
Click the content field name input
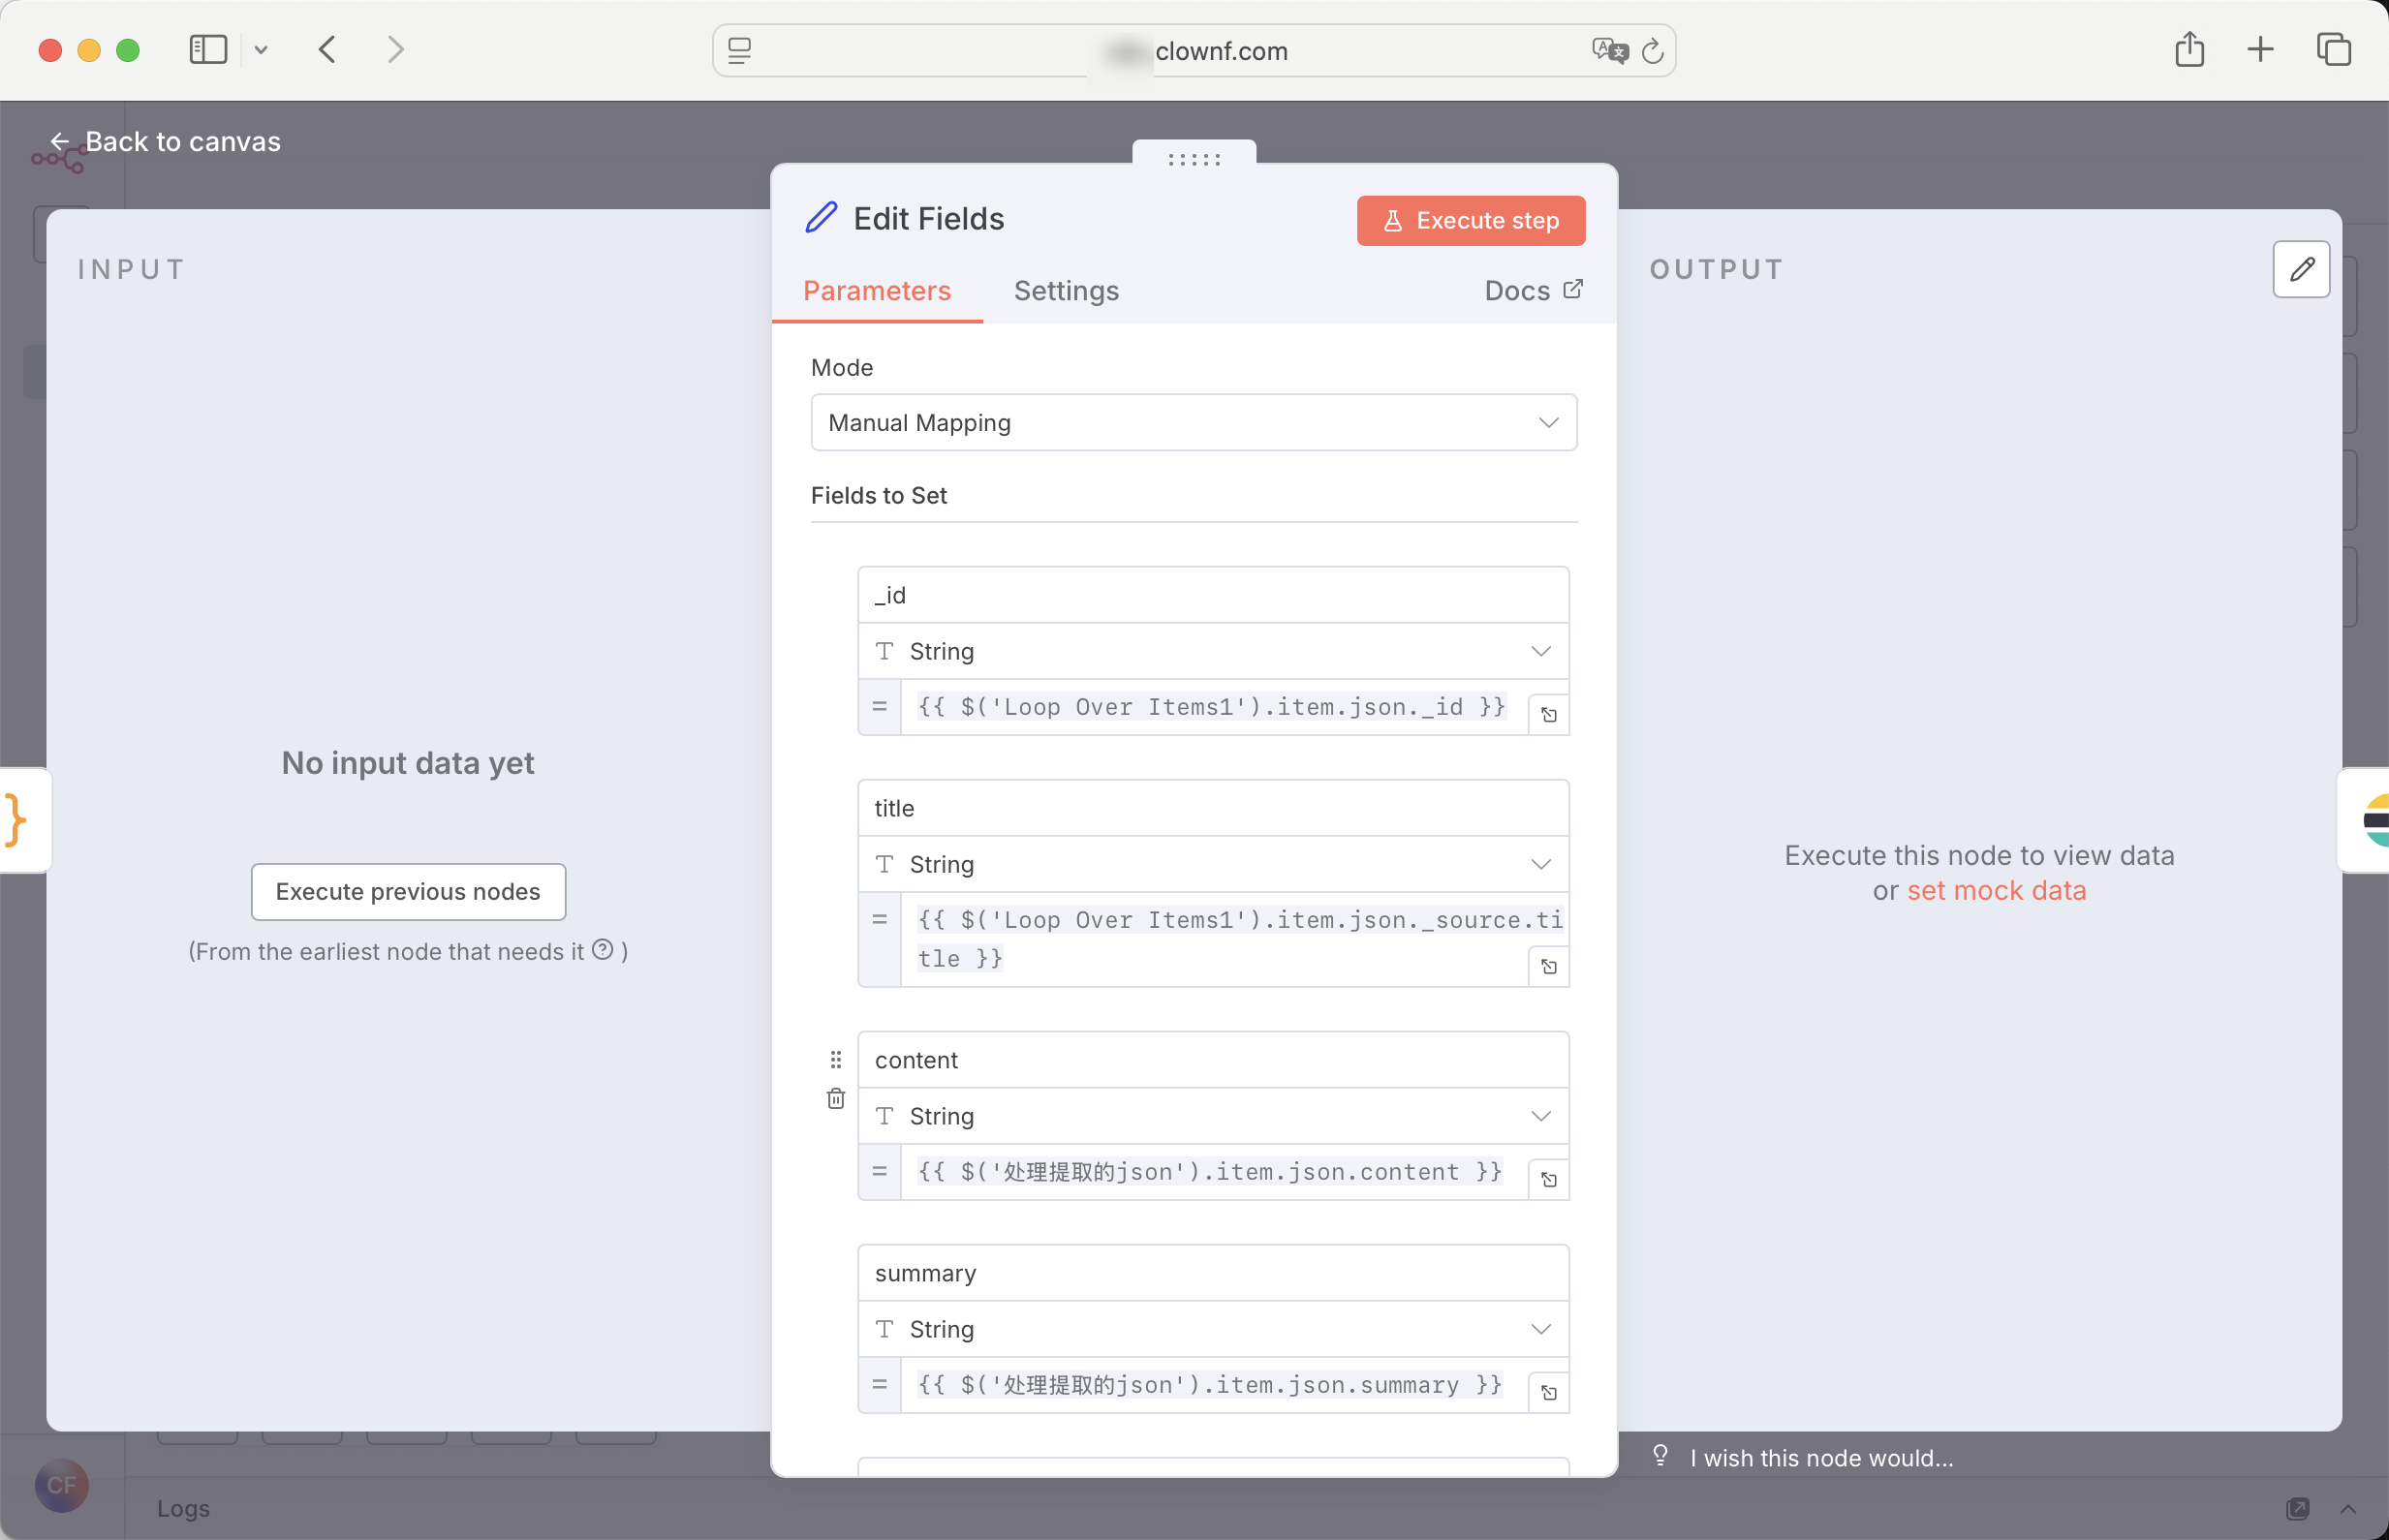pyautogui.click(x=1212, y=1060)
